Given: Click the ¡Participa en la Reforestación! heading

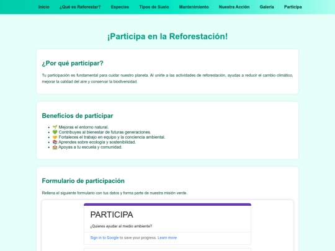Looking at the screenshot, I should pos(167,37).
